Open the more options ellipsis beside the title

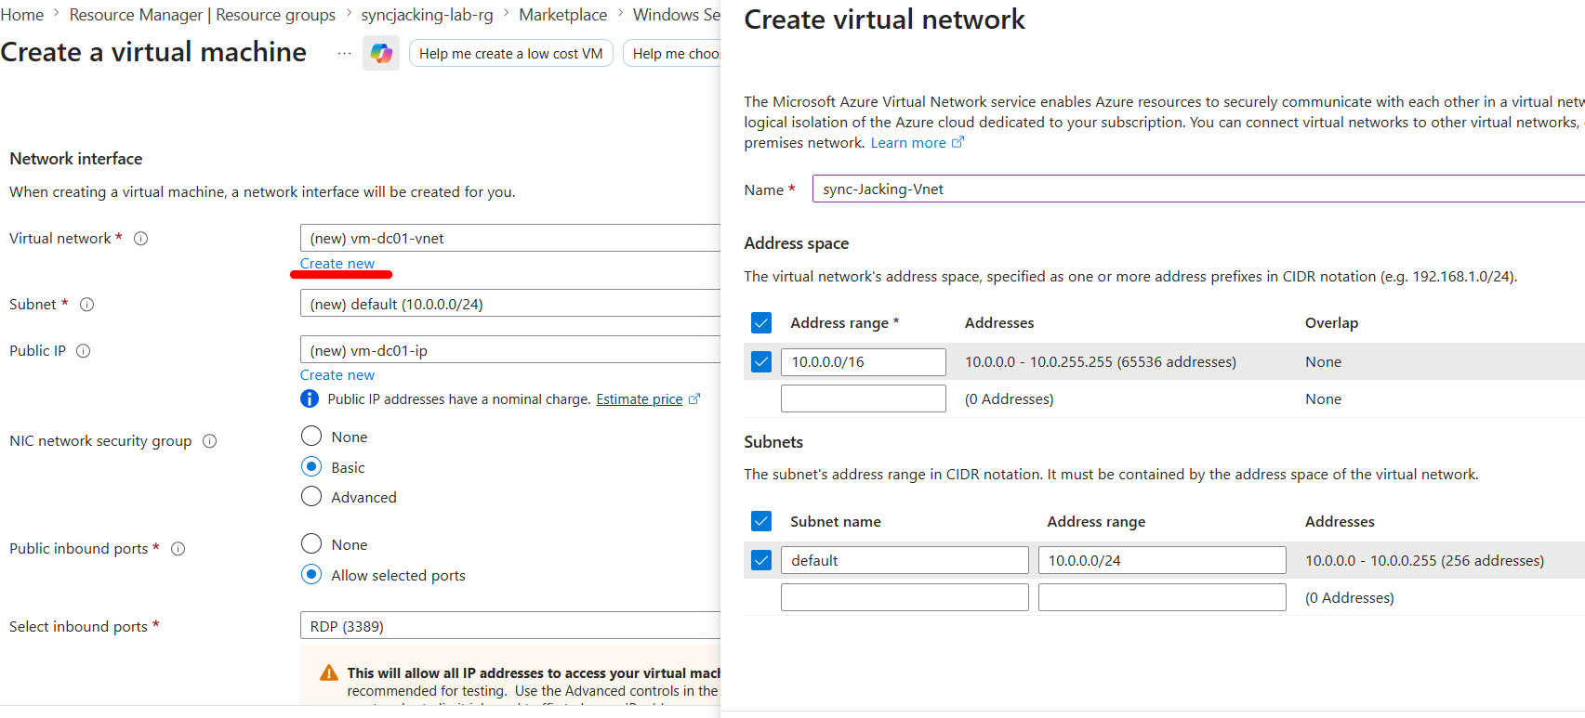[x=344, y=53]
